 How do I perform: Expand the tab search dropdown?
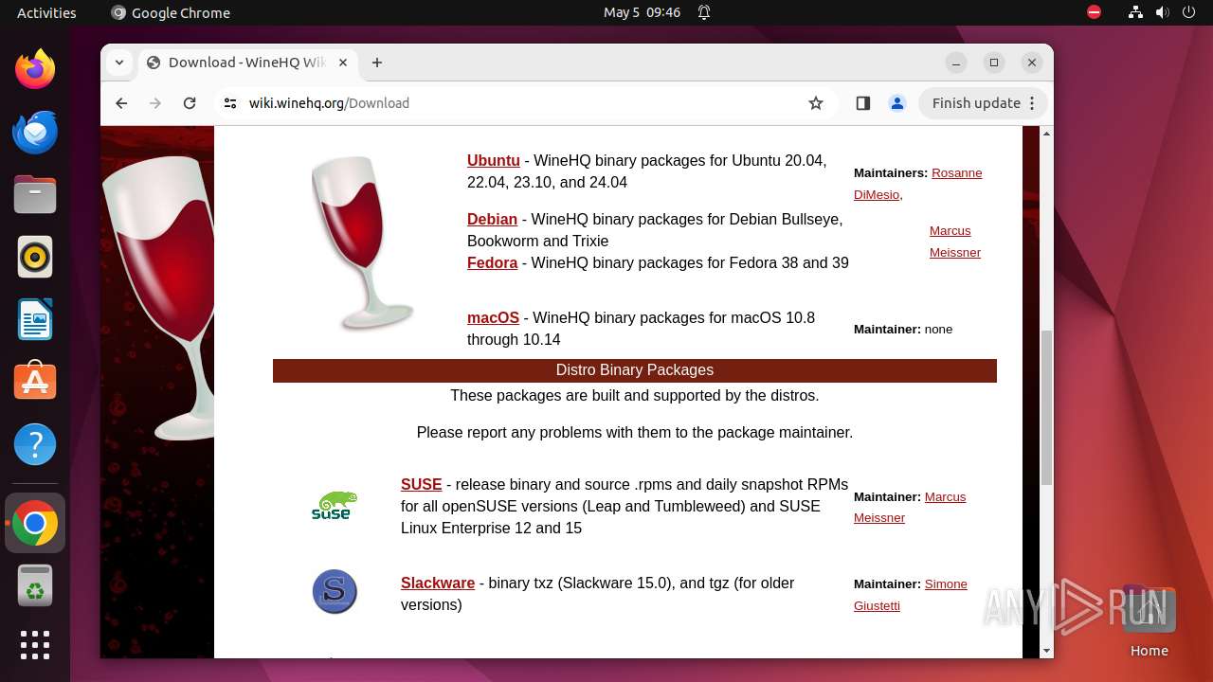pyautogui.click(x=119, y=63)
